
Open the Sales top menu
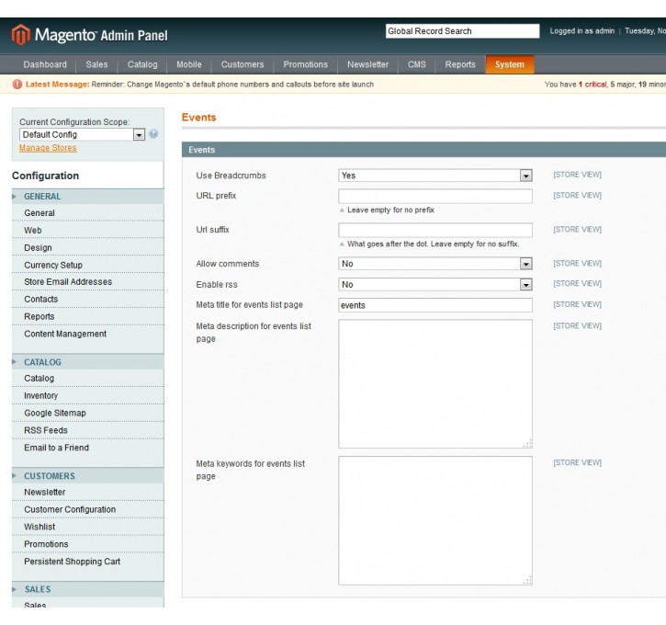[x=96, y=64]
